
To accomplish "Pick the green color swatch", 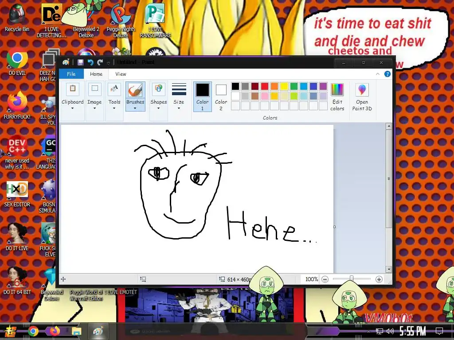I will (x=294, y=86).
